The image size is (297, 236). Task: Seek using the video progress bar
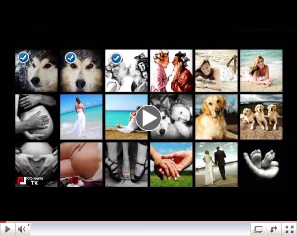[148, 222]
